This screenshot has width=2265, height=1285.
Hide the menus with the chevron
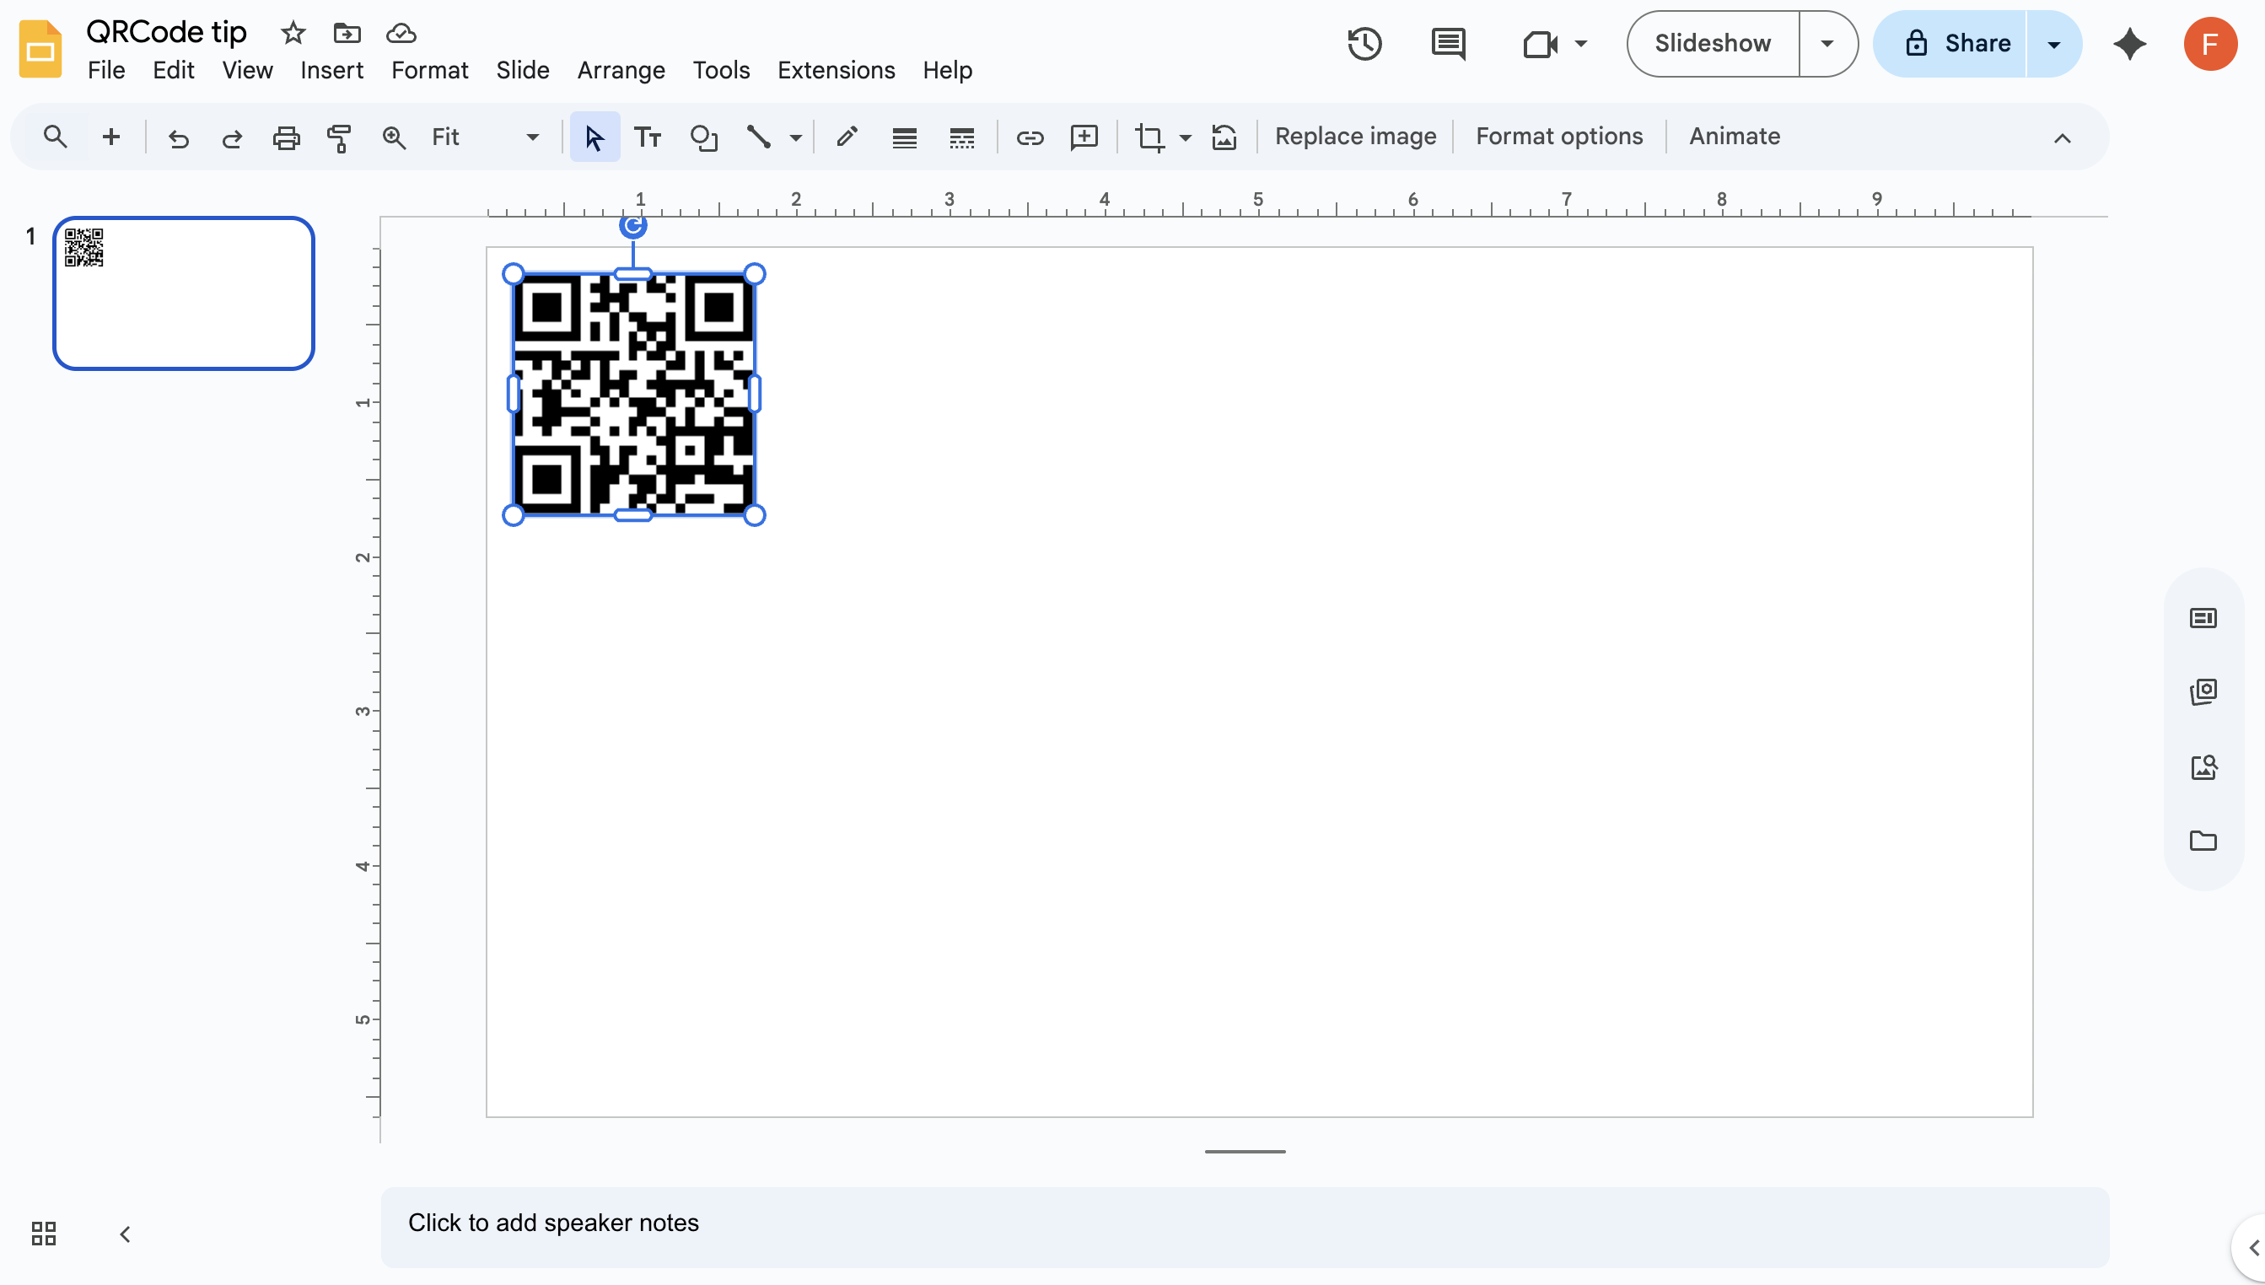coord(2061,137)
